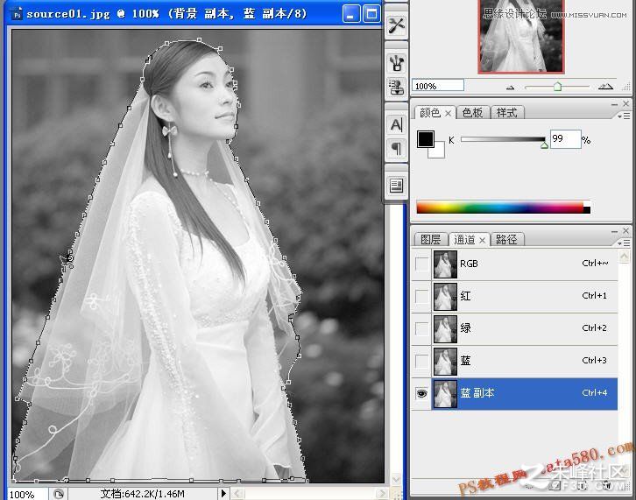Screen dimensions: 636x500
Task: Switch to the 色板 tab
Action: [x=472, y=112]
